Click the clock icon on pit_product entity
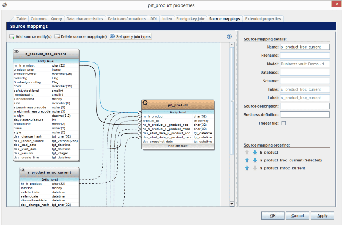The image size is (342, 225). coord(145,103)
